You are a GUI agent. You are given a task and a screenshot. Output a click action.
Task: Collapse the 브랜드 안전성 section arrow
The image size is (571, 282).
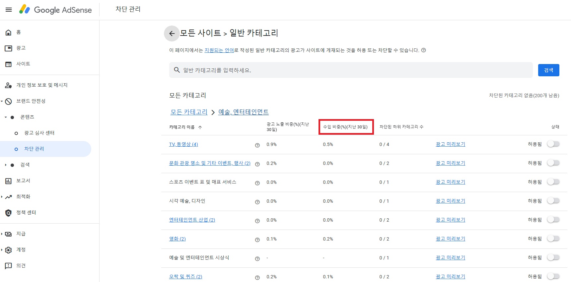(x=2, y=101)
